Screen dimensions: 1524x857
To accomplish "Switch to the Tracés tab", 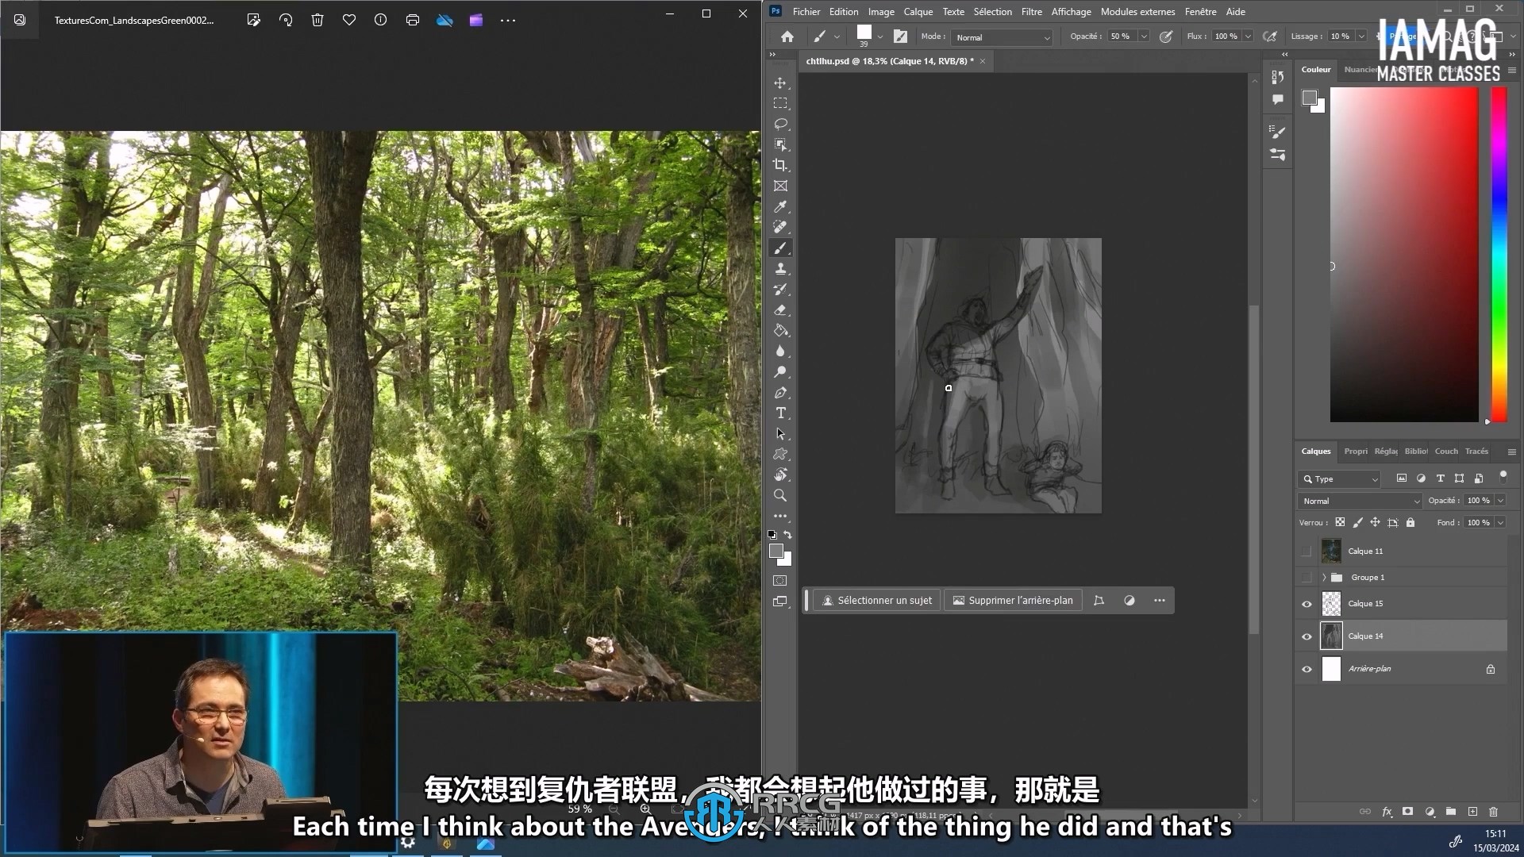I will click(1476, 452).
